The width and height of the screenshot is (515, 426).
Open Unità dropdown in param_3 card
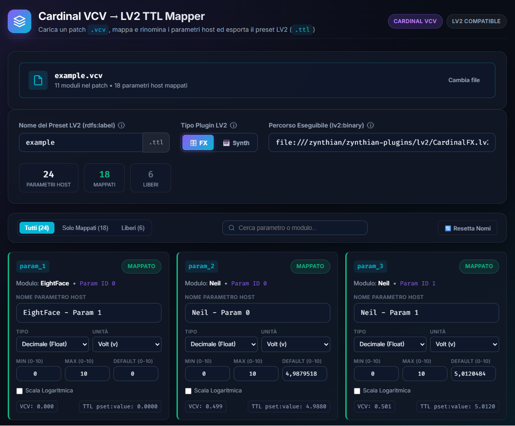[x=465, y=344]
